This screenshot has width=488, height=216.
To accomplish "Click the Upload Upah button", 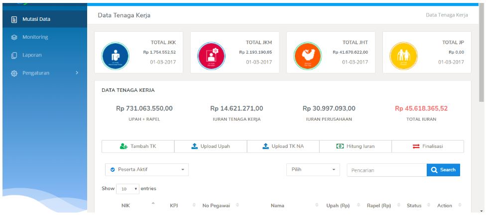I will (211, 146).
